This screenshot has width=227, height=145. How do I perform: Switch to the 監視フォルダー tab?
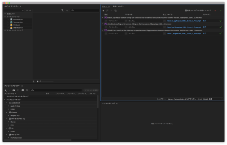tap(118, 6)
